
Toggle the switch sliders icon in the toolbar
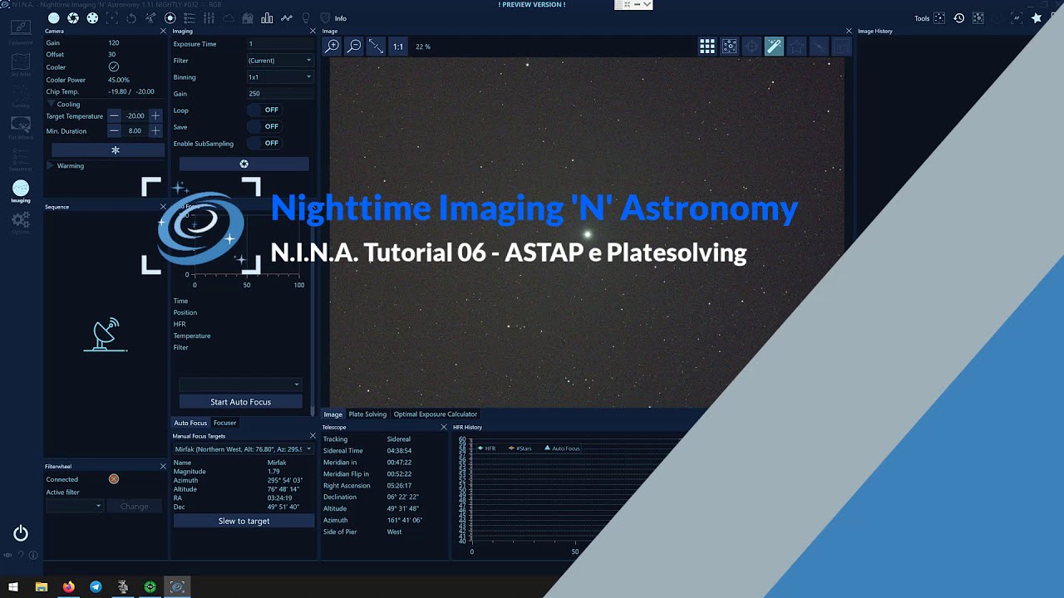tap(209, 17)
